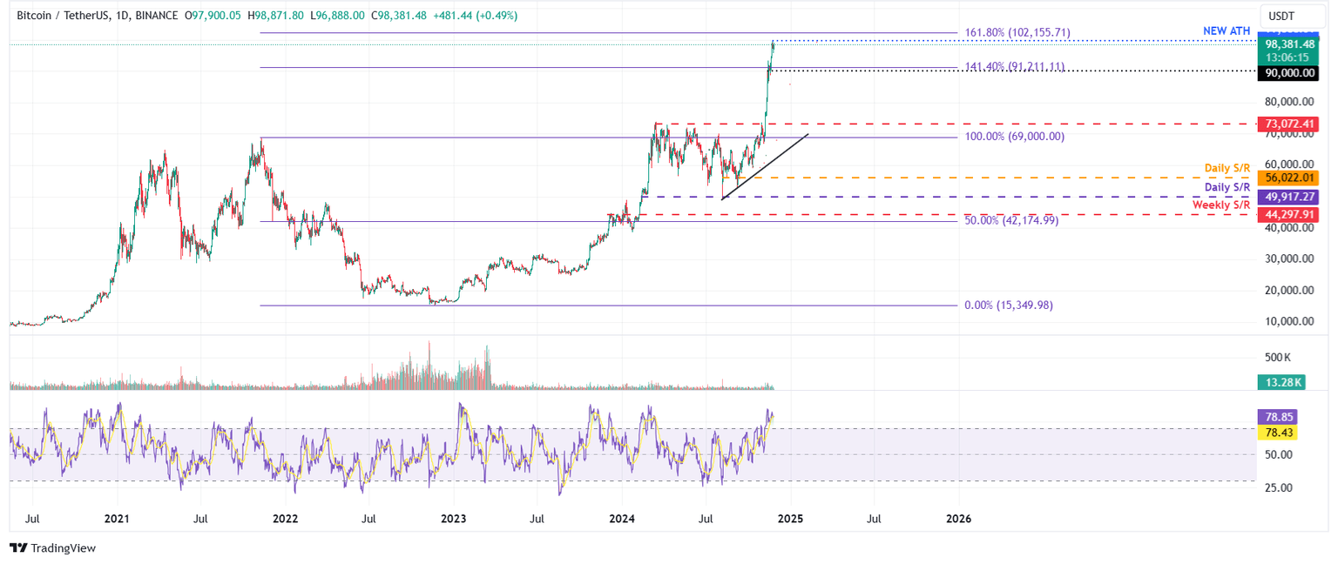Click the purple stochastic value badge 78.85
1338x564 pixels.
(x=1277, y=417)
